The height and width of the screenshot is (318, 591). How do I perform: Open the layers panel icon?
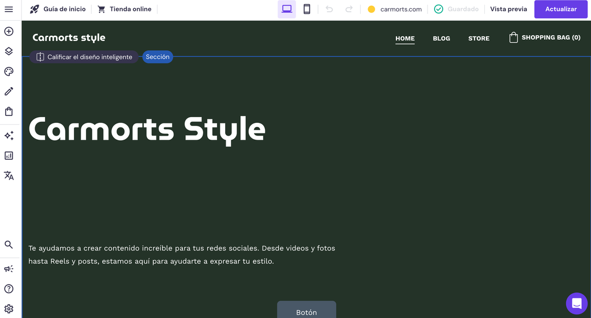[x=9, y=51]
